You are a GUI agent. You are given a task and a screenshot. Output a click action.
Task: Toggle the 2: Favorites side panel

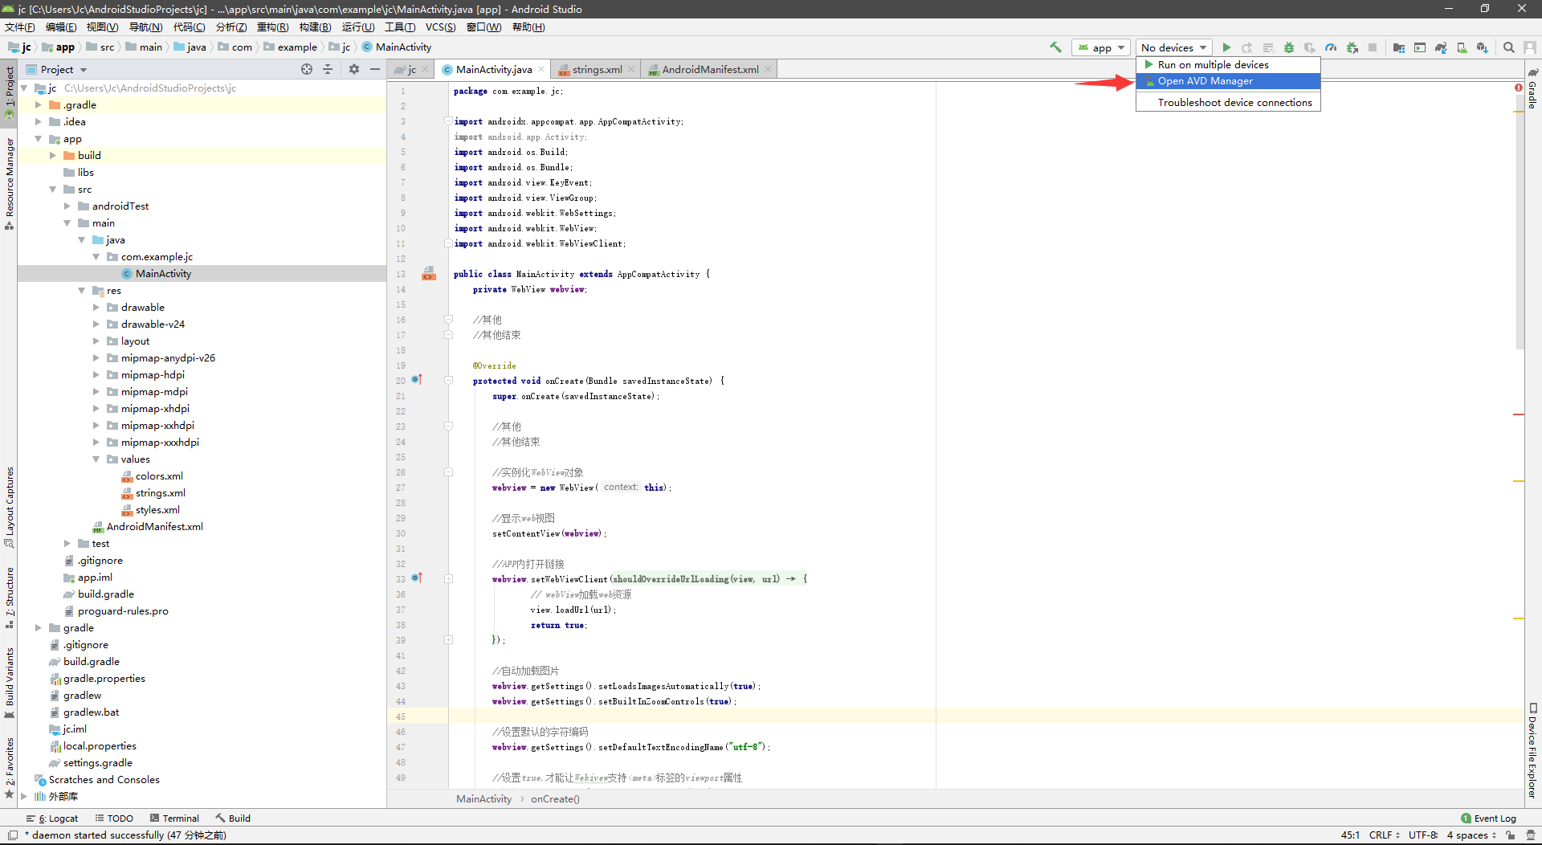click(10, 768)
